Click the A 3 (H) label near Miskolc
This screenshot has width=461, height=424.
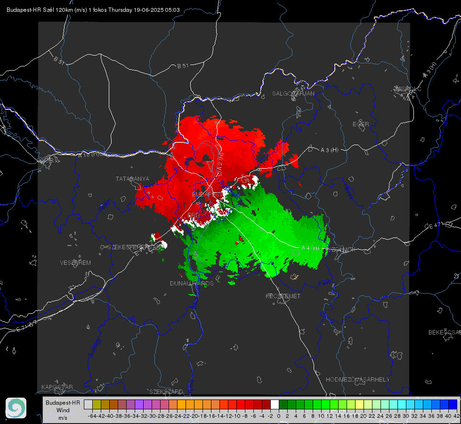(430, 70)
